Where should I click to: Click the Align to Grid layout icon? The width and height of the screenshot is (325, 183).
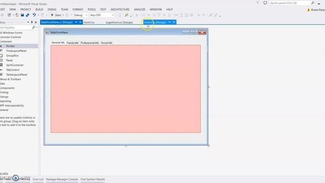point(137,15)
